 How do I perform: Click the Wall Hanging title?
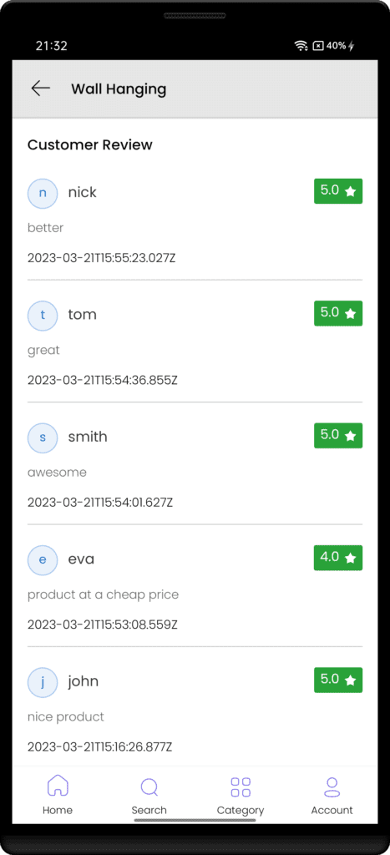coord(119,89)
